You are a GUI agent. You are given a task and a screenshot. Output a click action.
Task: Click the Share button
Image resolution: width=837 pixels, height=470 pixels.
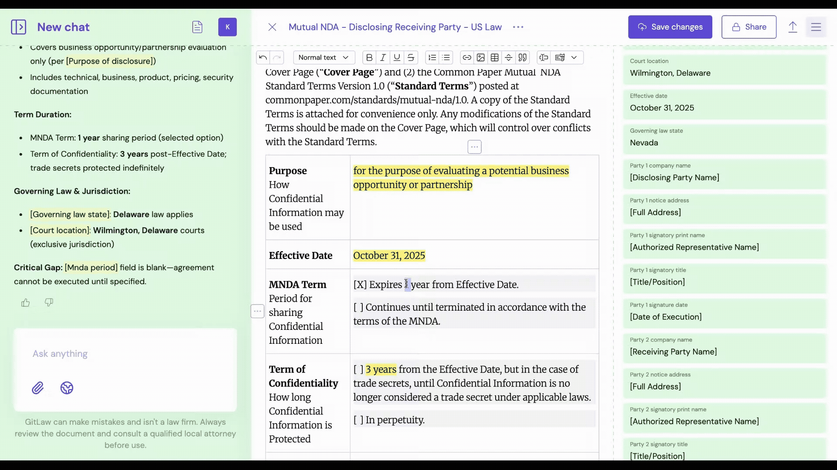(x=749, y=27)
